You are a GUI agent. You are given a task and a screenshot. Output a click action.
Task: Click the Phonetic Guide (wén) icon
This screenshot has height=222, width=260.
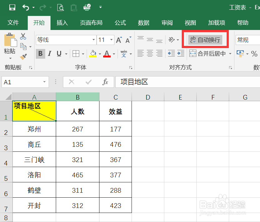point(124,53)
